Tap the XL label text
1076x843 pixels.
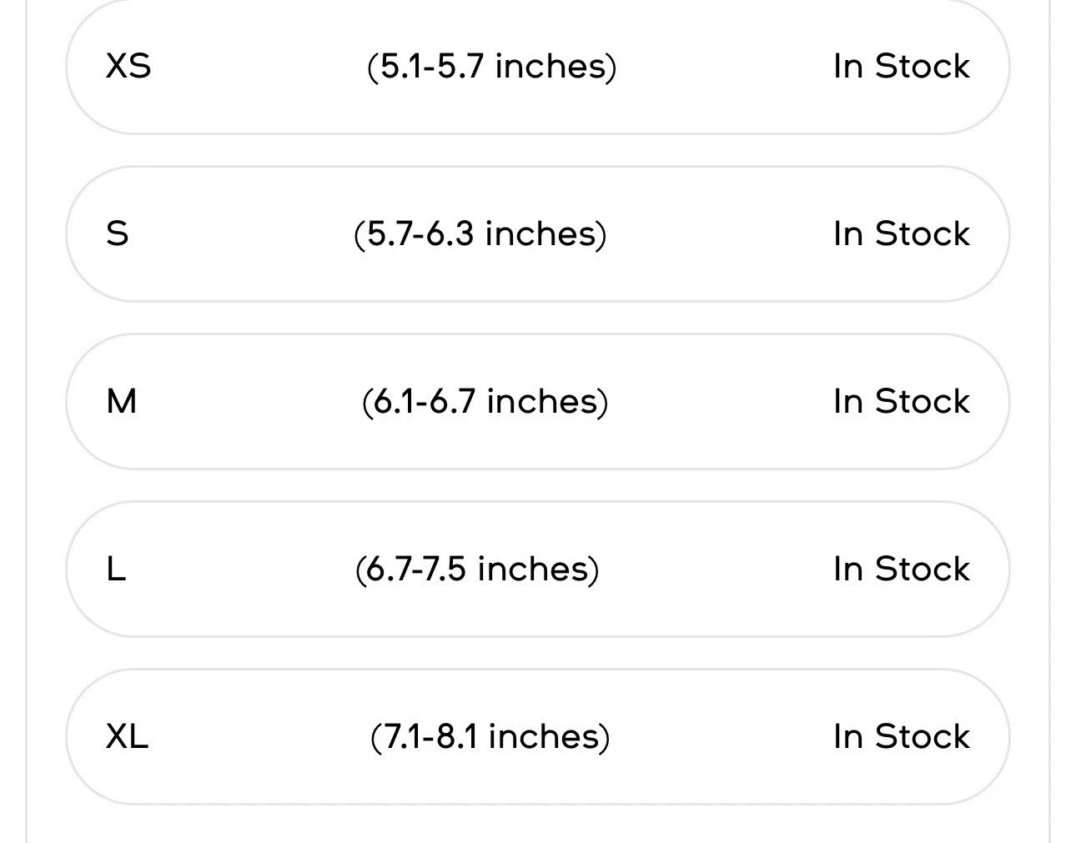(127, 736)
